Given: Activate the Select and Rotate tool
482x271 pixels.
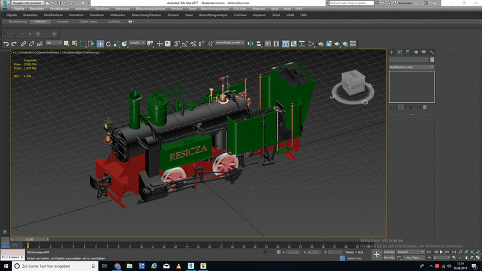Looking at the screenshot, I should click(108, 44).
